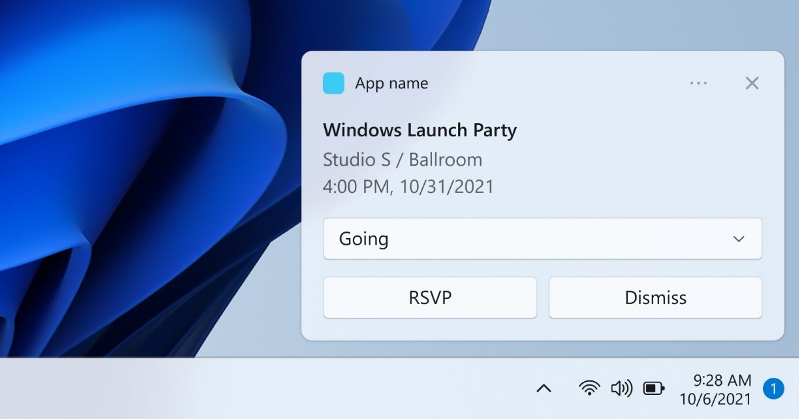Dismiss the notification with the Dismiss button
Screen dimensions: 799x419
(x=655, y=297)
